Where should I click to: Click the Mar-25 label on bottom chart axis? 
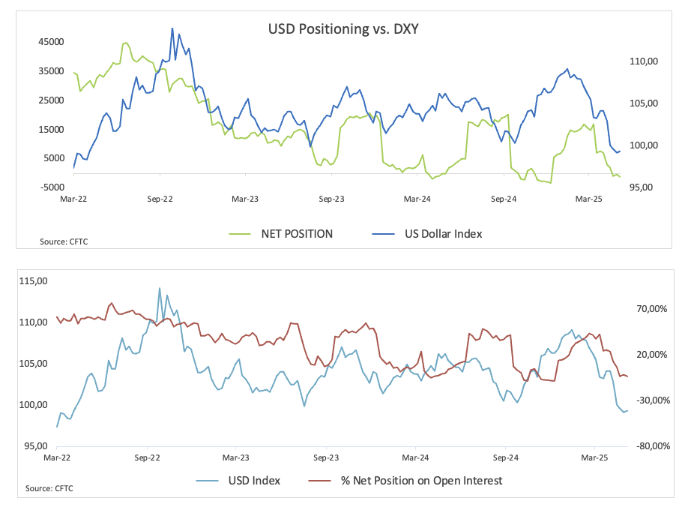coord(594,457)
